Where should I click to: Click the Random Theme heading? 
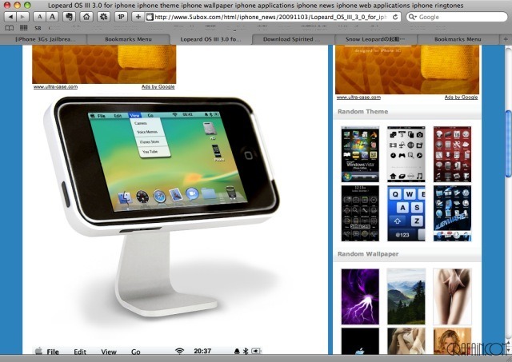point(362,112)
